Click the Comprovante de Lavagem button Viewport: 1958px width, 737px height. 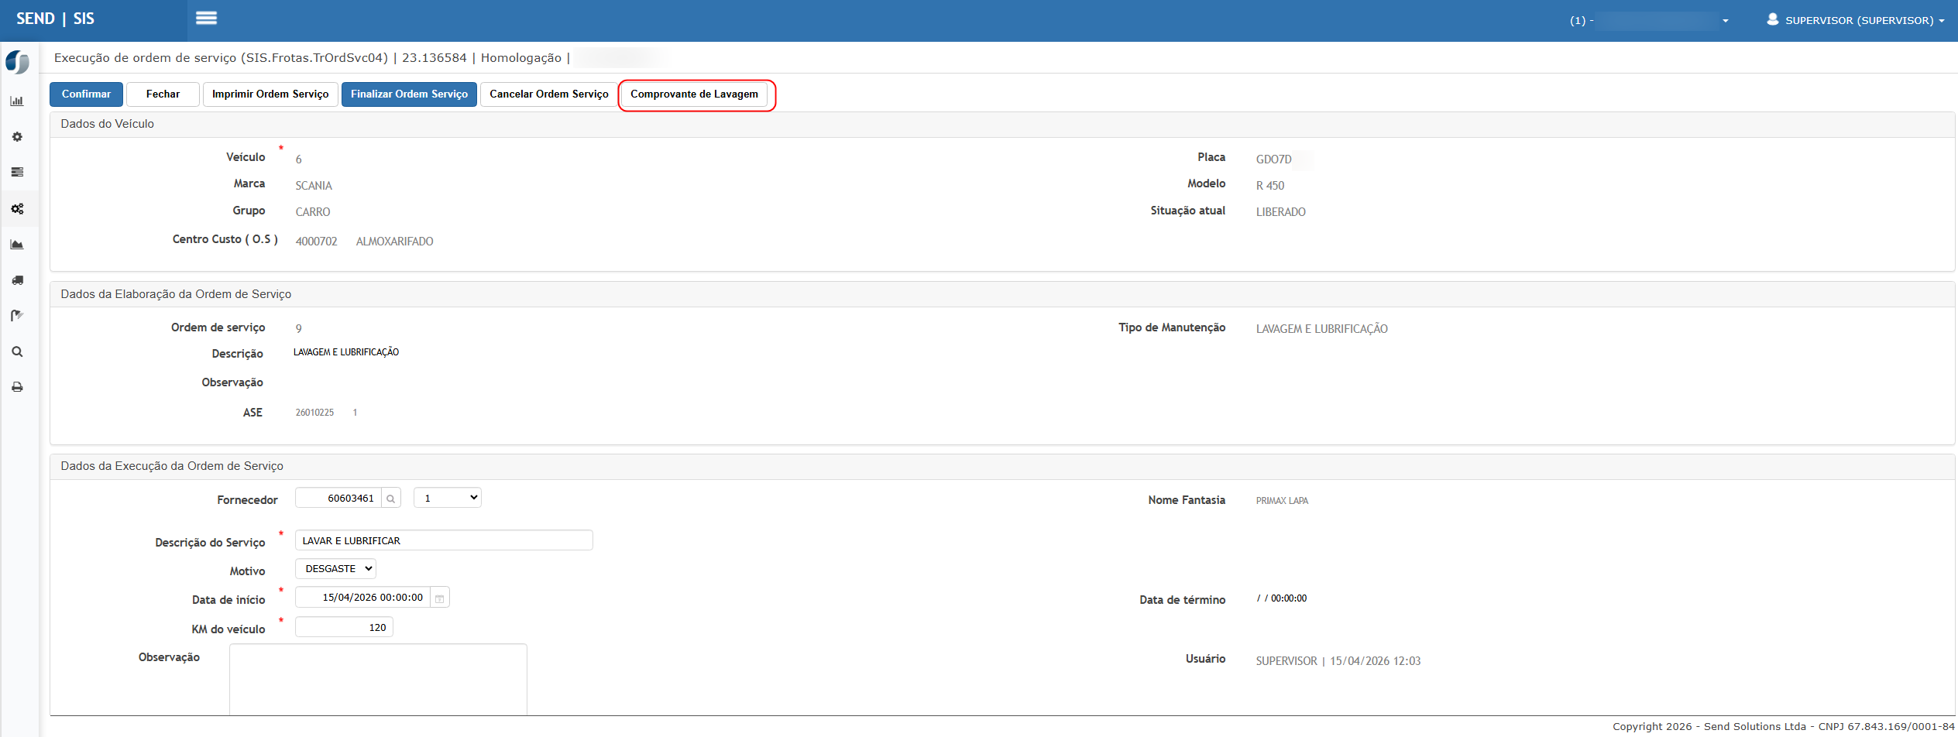[x=694, y=94]
